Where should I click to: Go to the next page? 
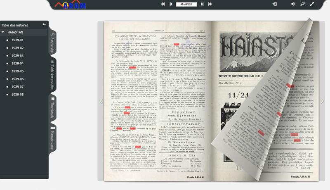click(x=202, y=4)
